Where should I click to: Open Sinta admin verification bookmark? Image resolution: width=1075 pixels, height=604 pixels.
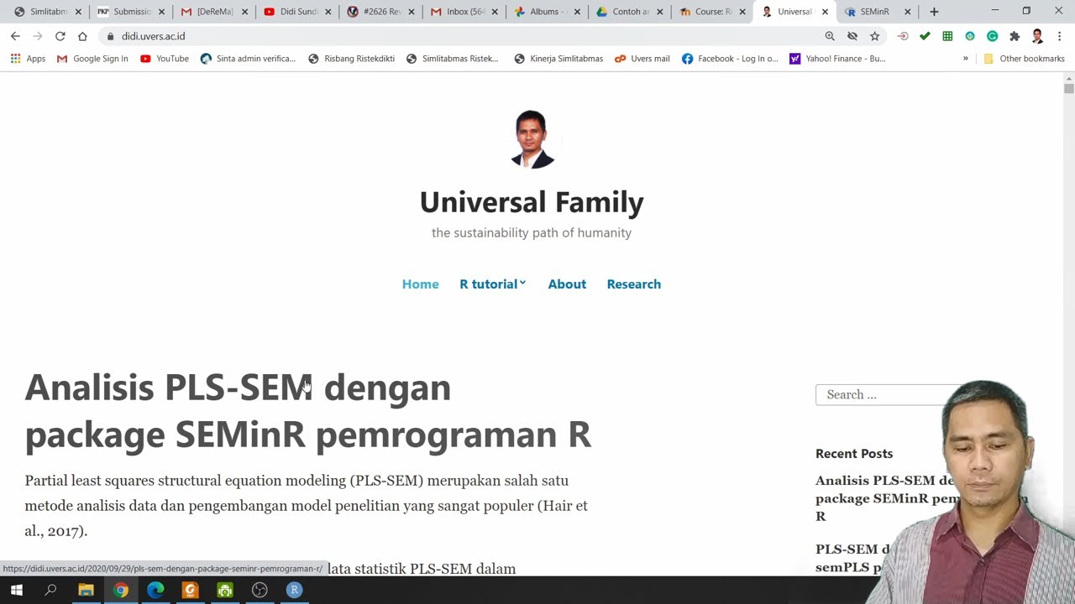coord(248,59)
